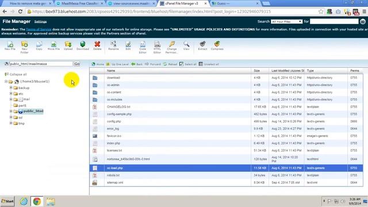Reload the file listing
Viewport: 368px width, 207px height.
point(170,64)
